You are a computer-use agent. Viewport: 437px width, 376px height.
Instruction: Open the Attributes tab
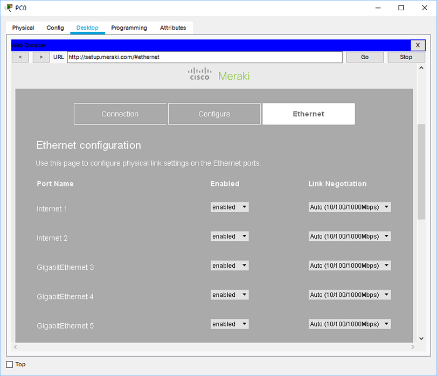tap(173, 28)
